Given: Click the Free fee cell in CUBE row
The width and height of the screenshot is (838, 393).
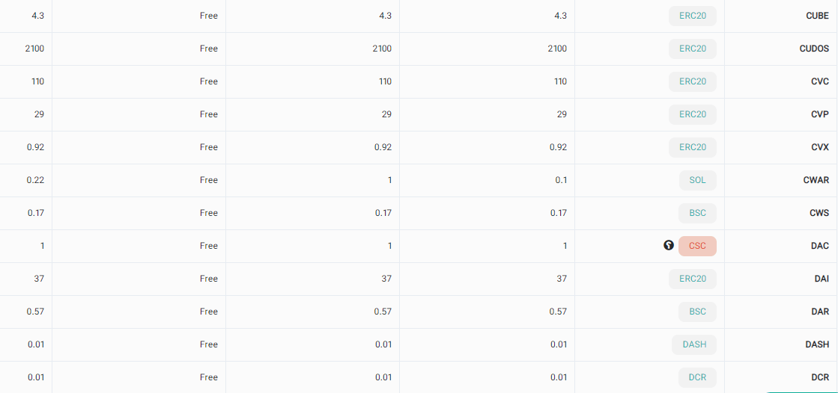Looking at the screenshot, I should coord(208,16).
